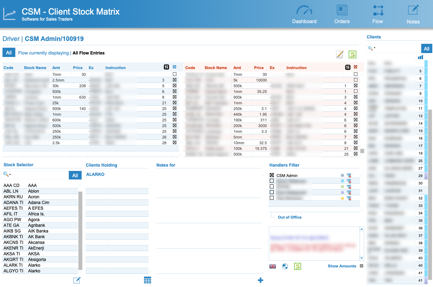Click the green spreadsheet icon beside the globe
This screenshot has width=433, height=287.
pos(298,266)
